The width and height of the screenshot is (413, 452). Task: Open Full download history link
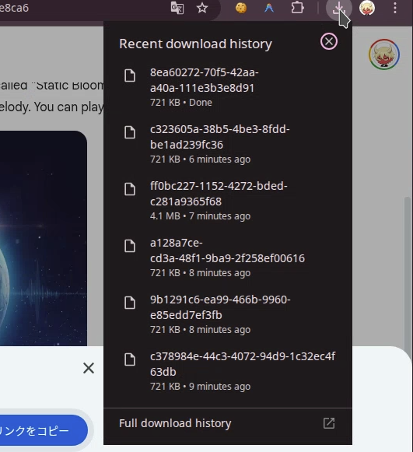coord(228,423)
